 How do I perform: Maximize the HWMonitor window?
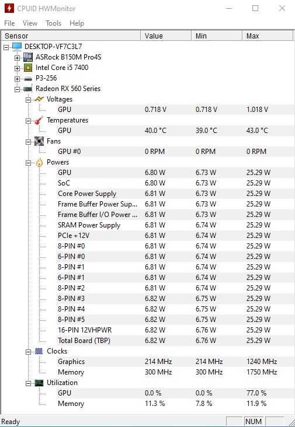[x=255, y=8]
